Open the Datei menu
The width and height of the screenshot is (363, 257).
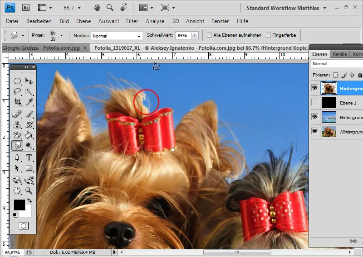[12, 21]
